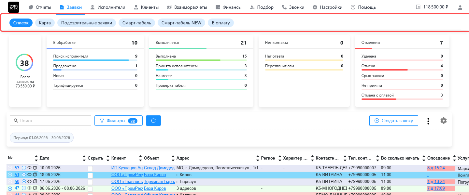Expand request 47 with its chevron
Screen dimensions: 469x195
[x=10, y=188]
